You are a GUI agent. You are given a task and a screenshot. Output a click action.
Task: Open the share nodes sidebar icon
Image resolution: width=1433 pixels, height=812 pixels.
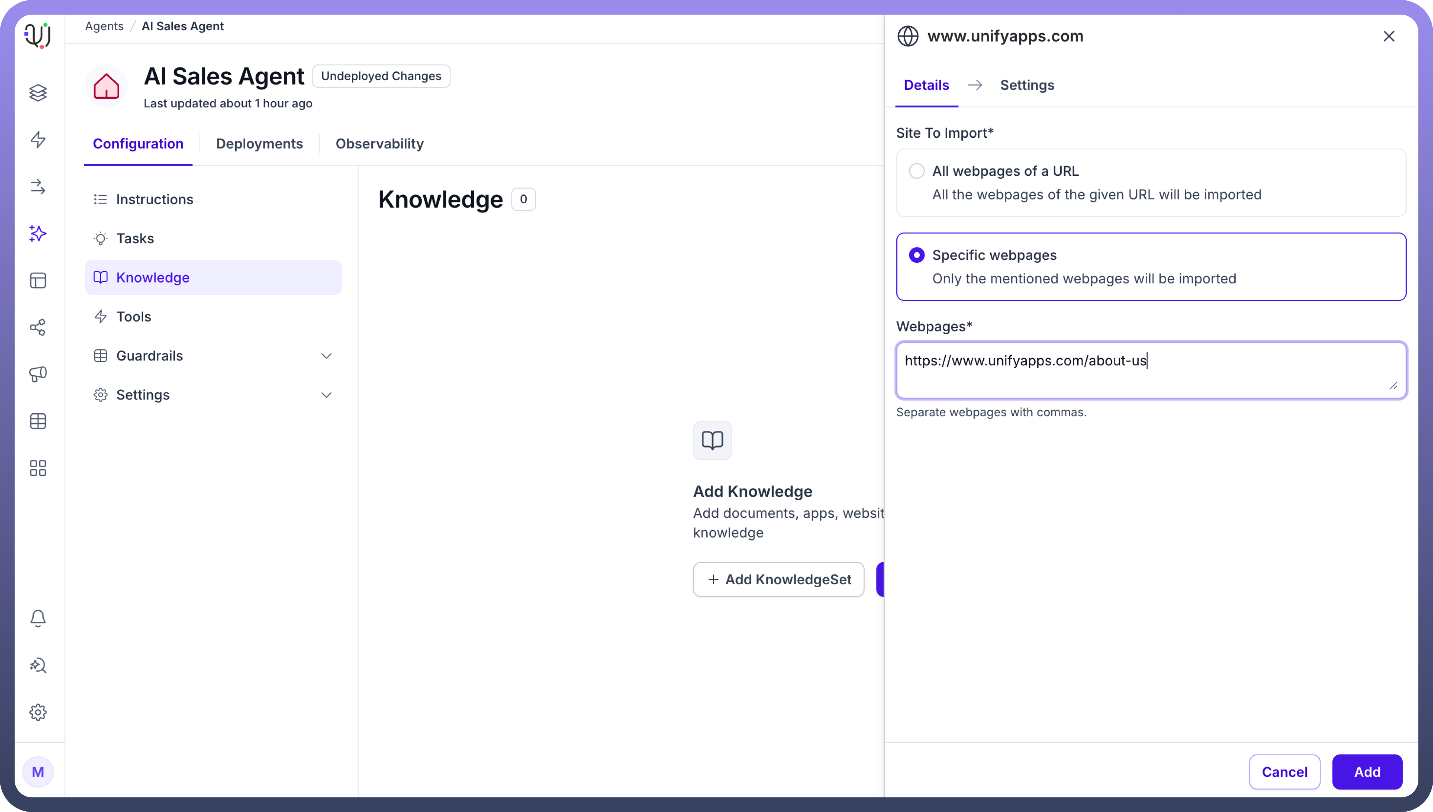tap(38, 327)
